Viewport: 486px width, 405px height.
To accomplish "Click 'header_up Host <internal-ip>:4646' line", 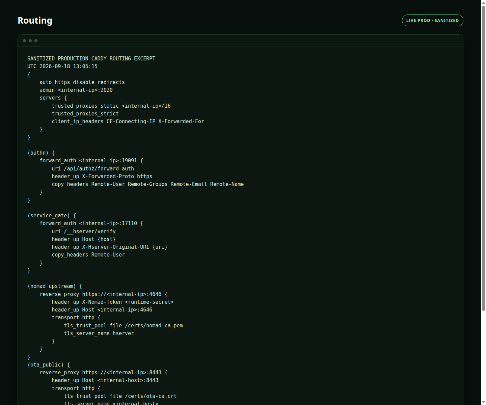I will (102, 310).
